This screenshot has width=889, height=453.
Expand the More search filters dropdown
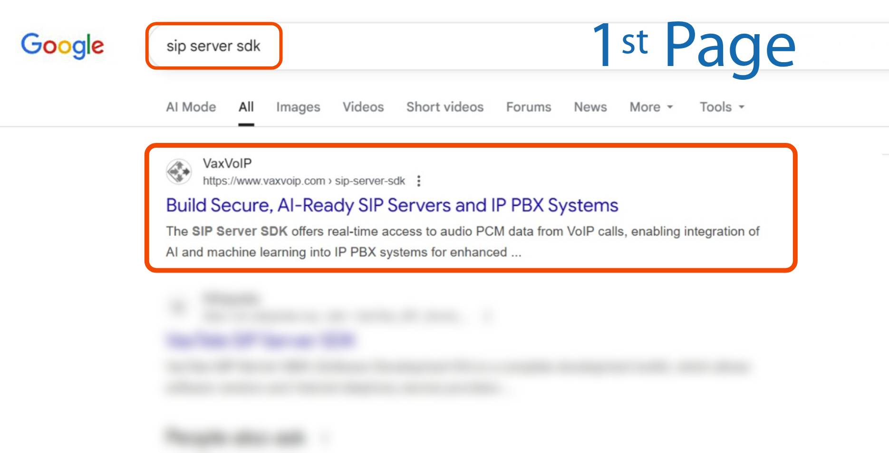click(651, 107)
